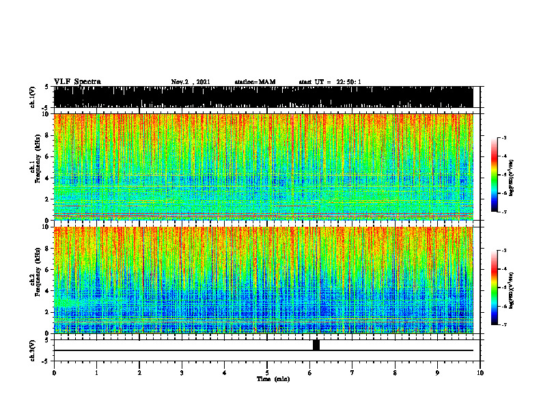Click the 'ch.1(V)' waveform axis label
This screenshot has width=541, height=418.
click(32, 97)
